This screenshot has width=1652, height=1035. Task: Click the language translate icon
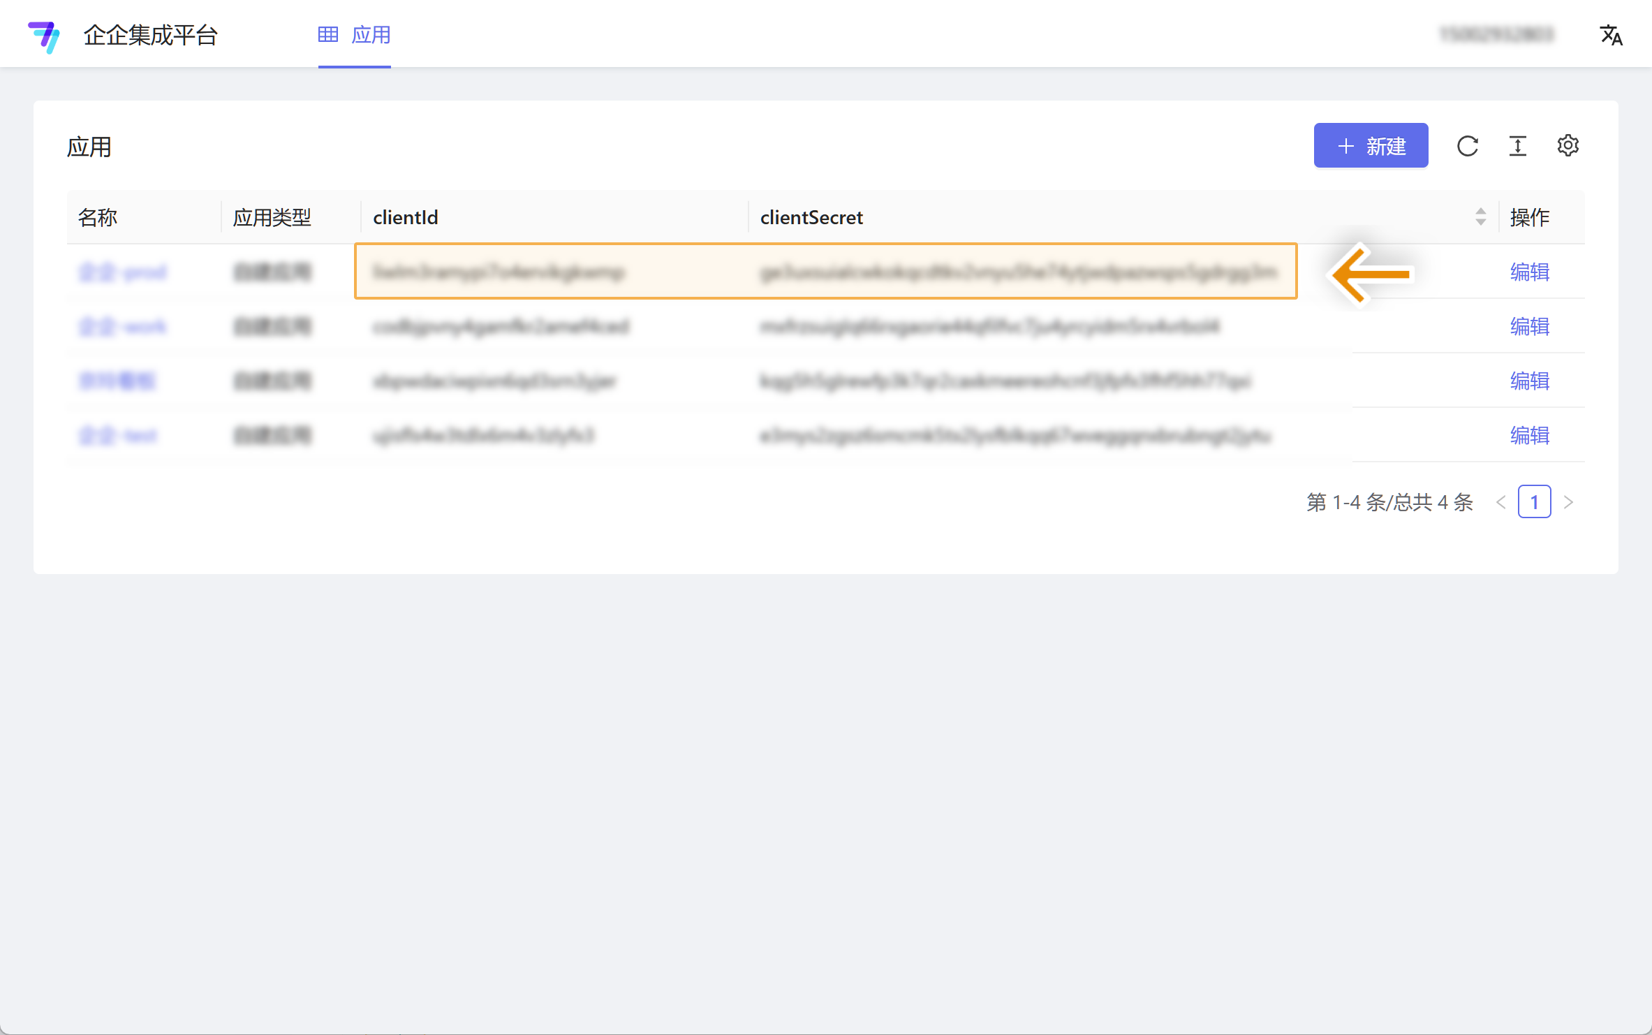(x=1612, y=35)
